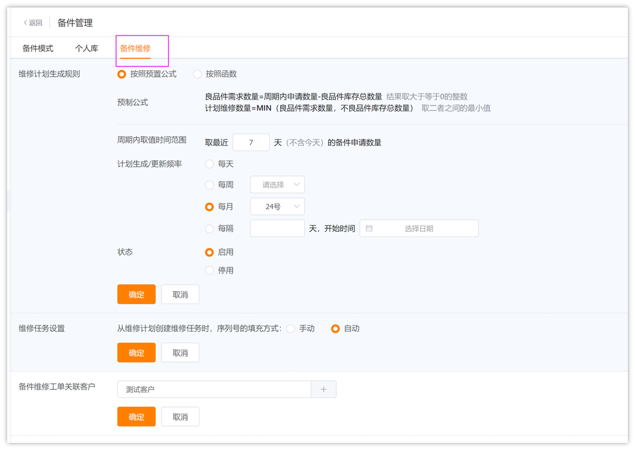Image resolution: width=635 pixels, height=450 pixels.
Task: Click the 取二者之间的最小值 hint text
Action: pyautogui.click(x=456, y=108)
